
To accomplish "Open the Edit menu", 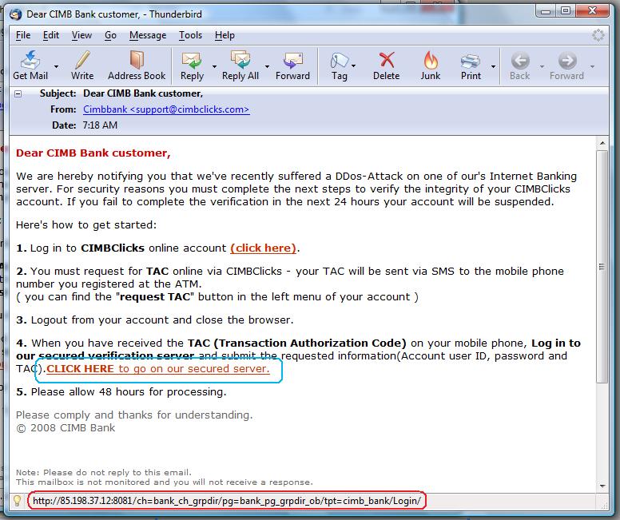I will click(x=51, y=35).
